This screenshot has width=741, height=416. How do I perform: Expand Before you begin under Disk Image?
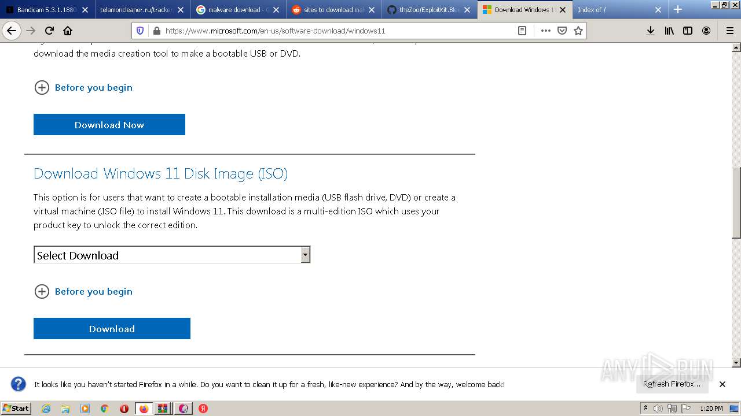pos(84,291)
